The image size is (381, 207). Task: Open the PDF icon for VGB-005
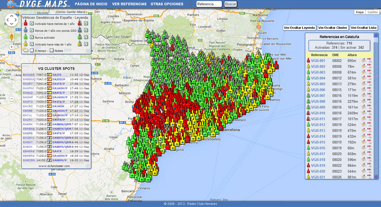(369, 84)
